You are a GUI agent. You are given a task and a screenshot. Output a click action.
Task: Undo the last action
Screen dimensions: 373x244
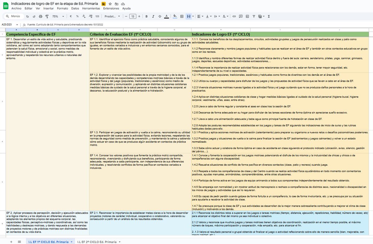point(28,16)
